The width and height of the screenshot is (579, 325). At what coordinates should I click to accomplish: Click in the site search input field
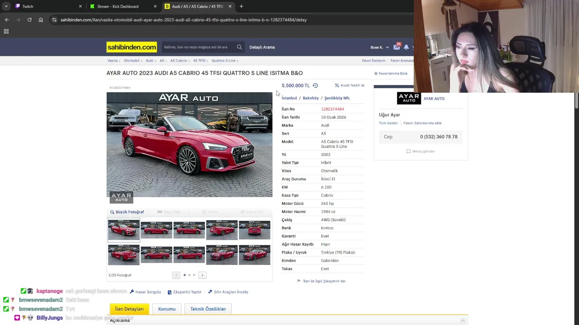(x=198, y=47)
